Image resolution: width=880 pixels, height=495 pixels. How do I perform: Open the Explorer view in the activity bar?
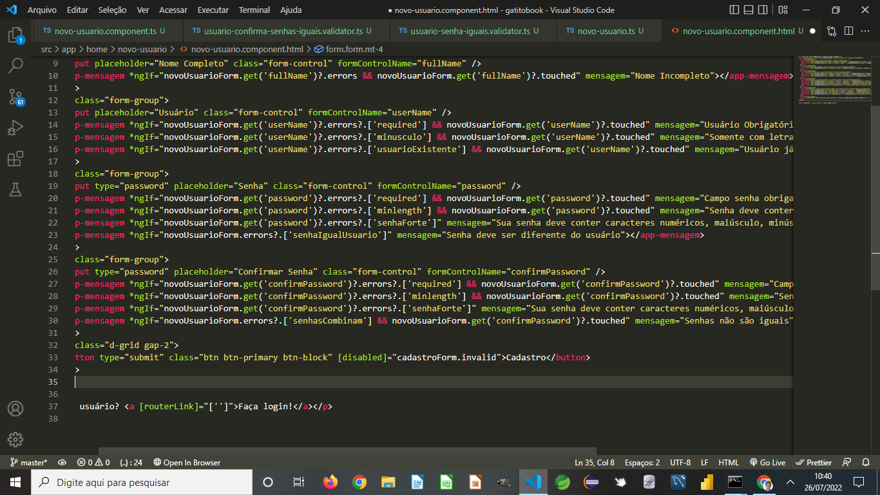pyautogui.click(x=15, y=35)
